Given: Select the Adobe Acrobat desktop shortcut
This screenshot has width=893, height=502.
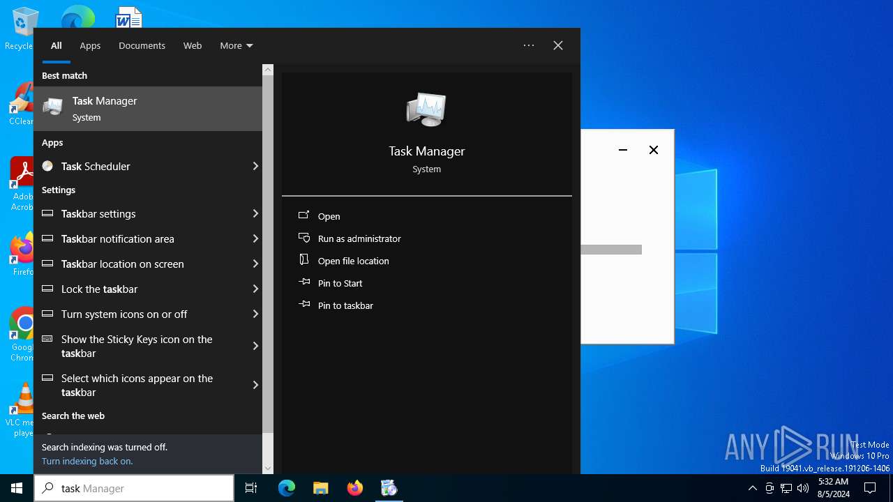Looking at the screenshot, I should pos(21,184).
